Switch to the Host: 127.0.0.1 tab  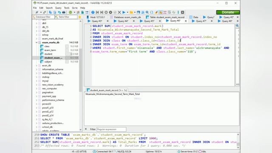[96, 17]
